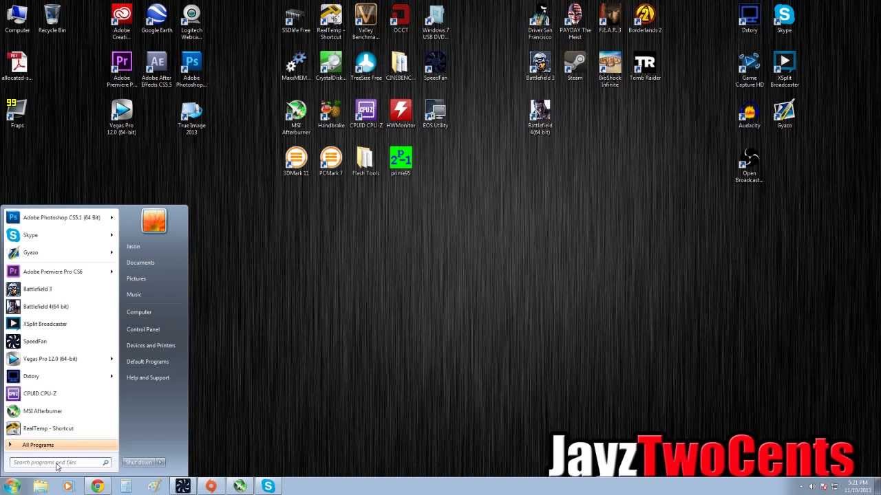Image resolution: width=881 pixels, height=495 pixels.
Task: Launch MSI Afterburner from Start menu
Action: [61, 411]
